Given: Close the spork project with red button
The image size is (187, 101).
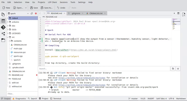Looking at the screenshot, I should [x=36, y=13].
